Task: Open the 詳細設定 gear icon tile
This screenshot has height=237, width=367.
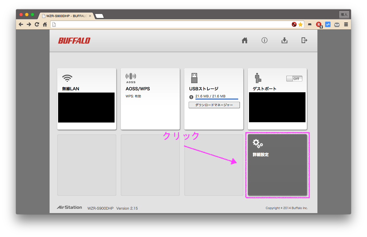Action: (x=258, y=144)
